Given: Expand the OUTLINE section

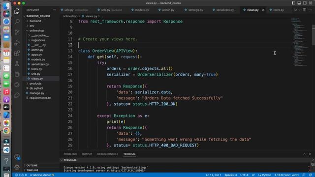Looking at the screenshot, I should (x=32, y=165).
